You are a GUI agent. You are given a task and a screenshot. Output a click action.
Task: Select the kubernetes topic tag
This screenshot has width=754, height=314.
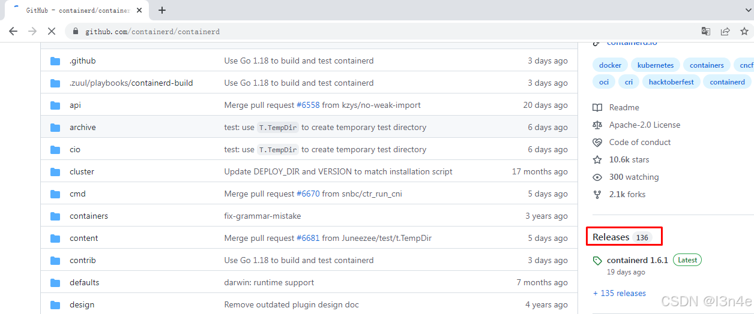coord(656,65)
